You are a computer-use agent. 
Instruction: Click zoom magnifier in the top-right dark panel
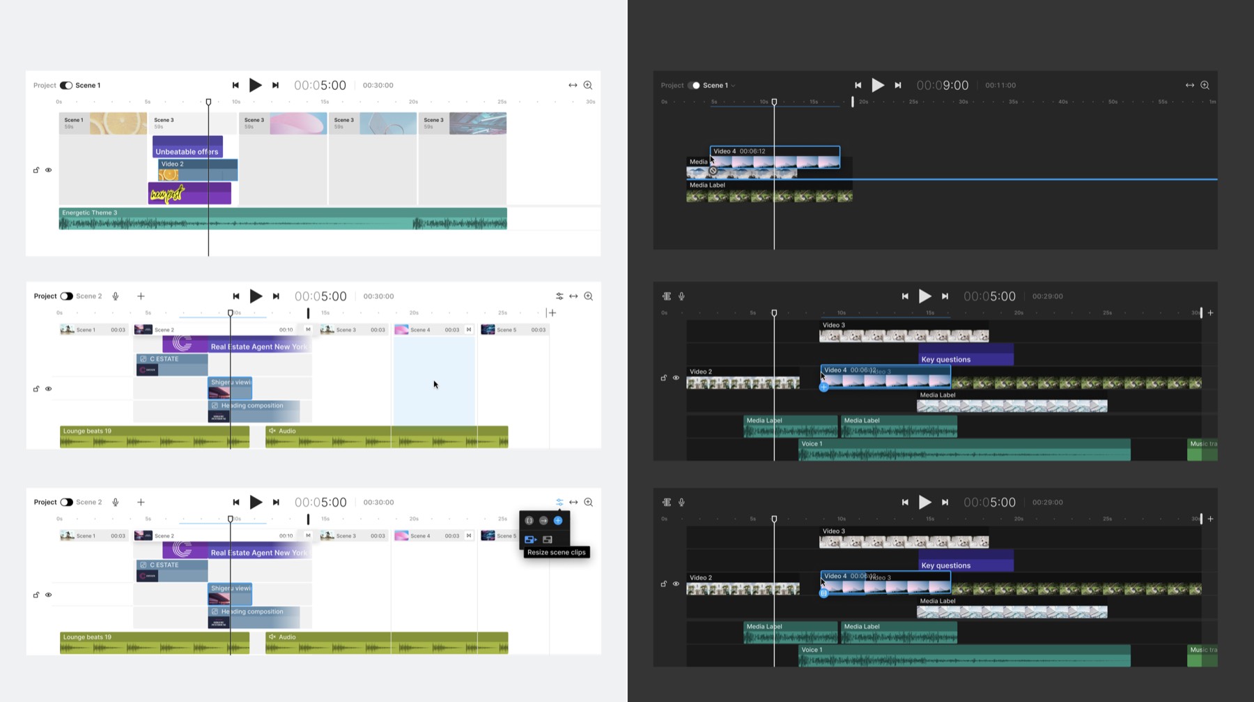(x=1205, y=85)
